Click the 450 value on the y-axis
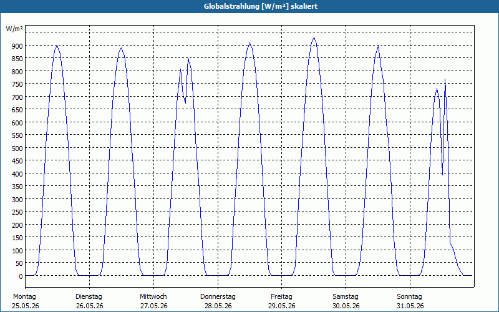 pos(17,161)
